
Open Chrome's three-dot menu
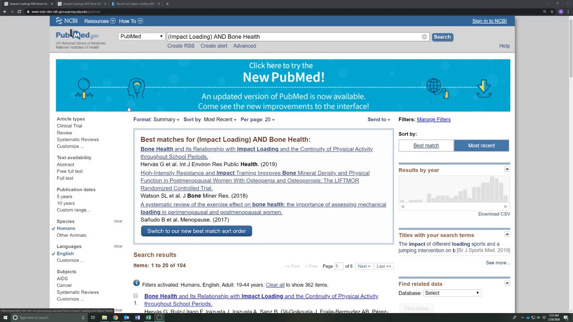pos(568,12)
